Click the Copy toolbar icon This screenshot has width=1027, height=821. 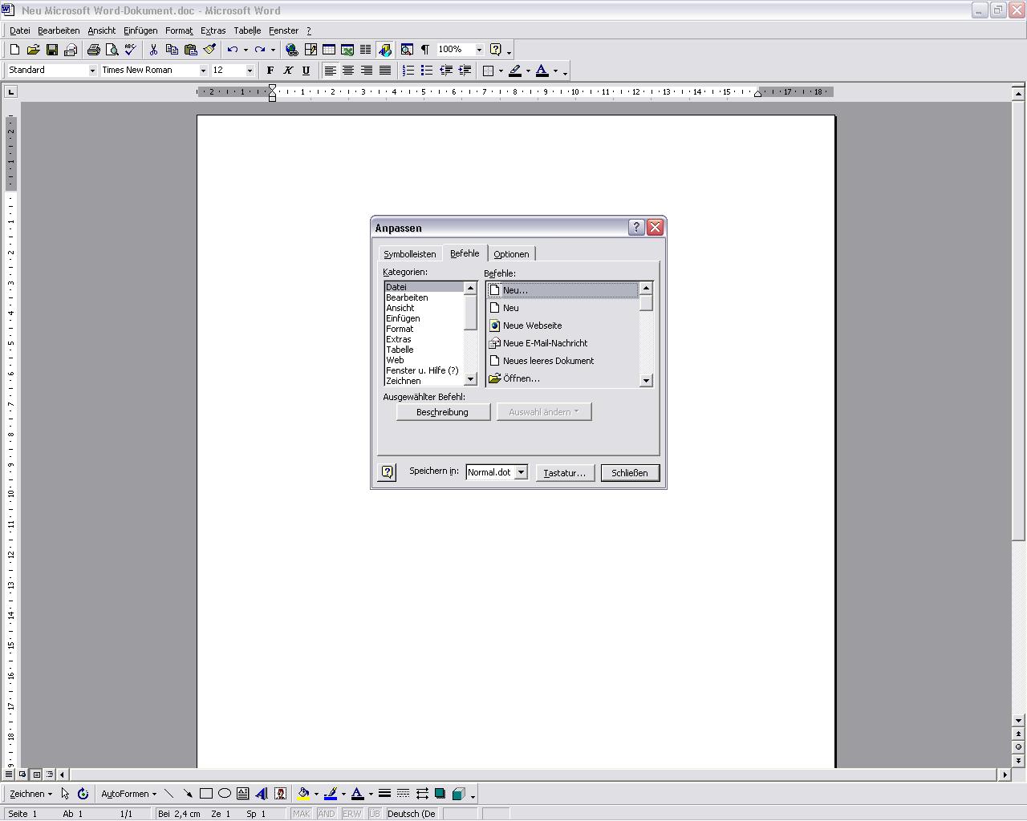coord(172,50)
